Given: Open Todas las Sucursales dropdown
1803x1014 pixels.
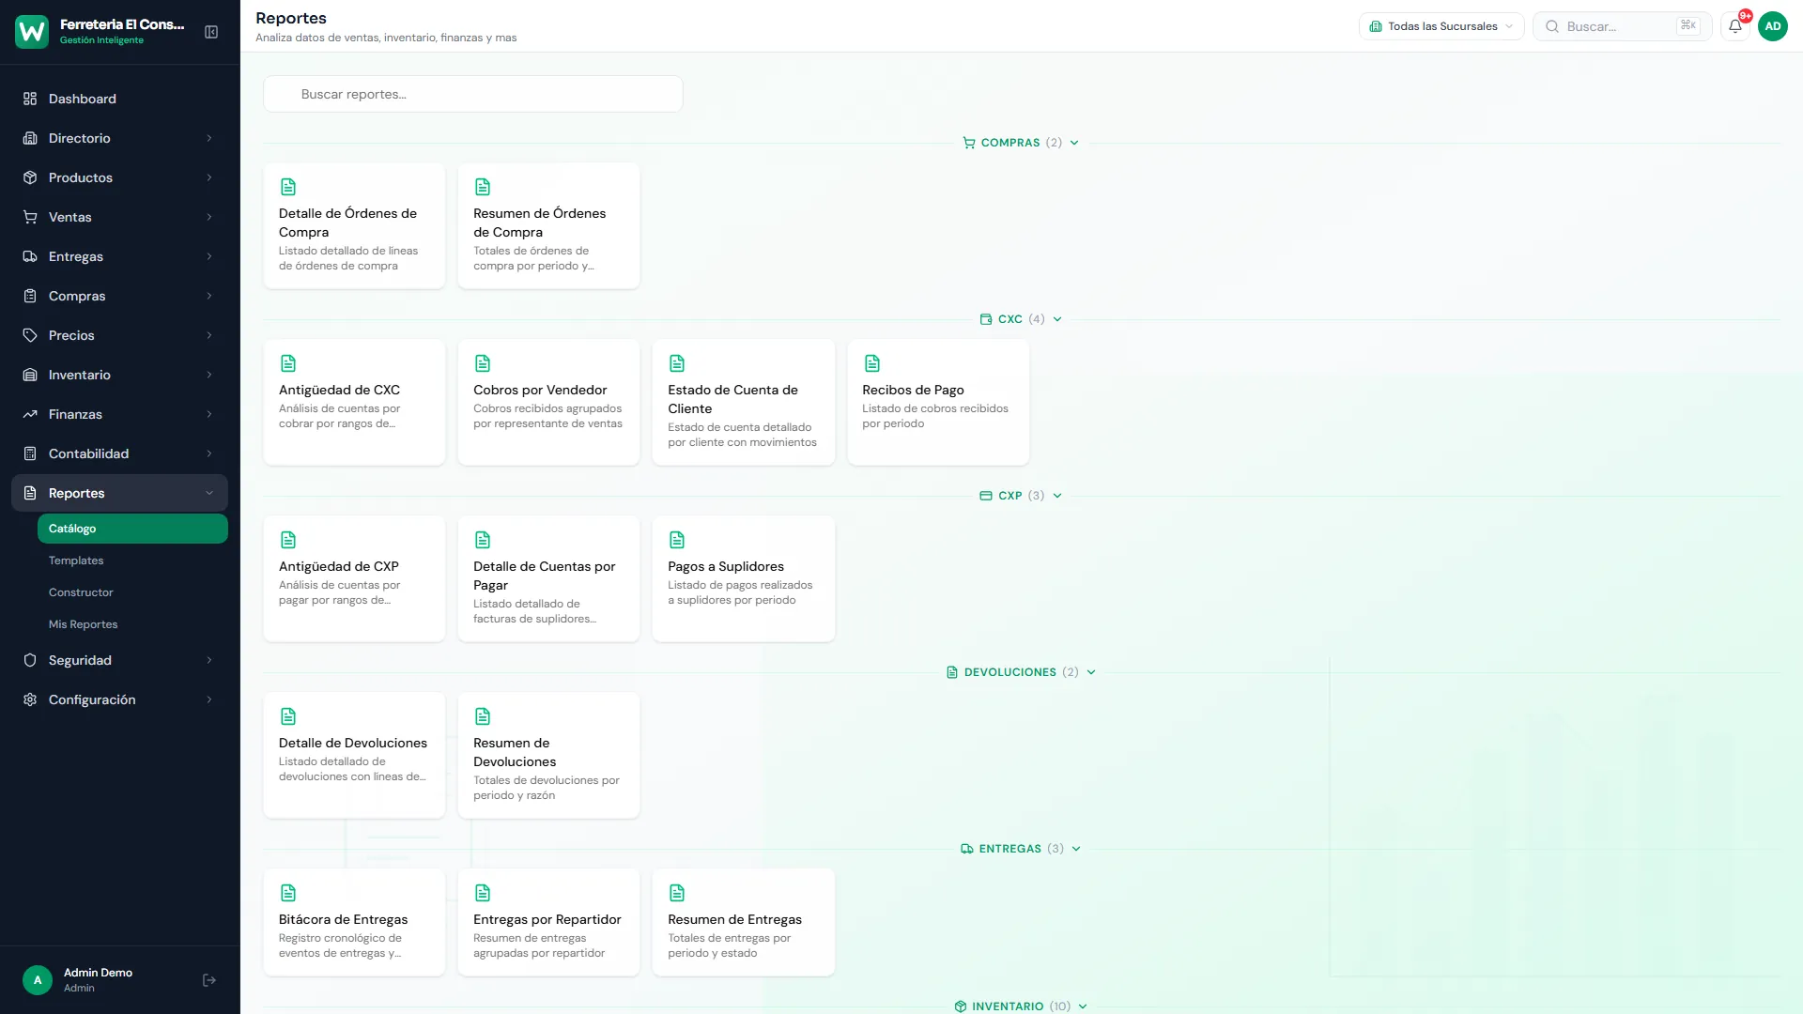Looking at the screenshot, I should click(x=1441, y=26).
